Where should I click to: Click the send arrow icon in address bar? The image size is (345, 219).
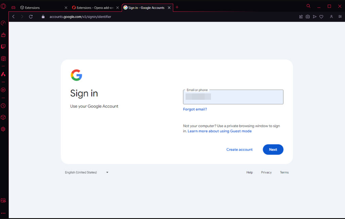[315, 16]
